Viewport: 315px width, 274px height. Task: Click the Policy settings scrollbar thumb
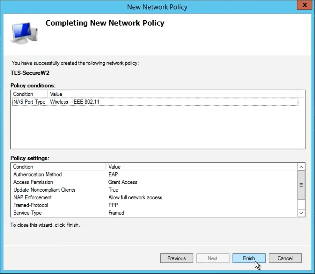click(301, 185)
